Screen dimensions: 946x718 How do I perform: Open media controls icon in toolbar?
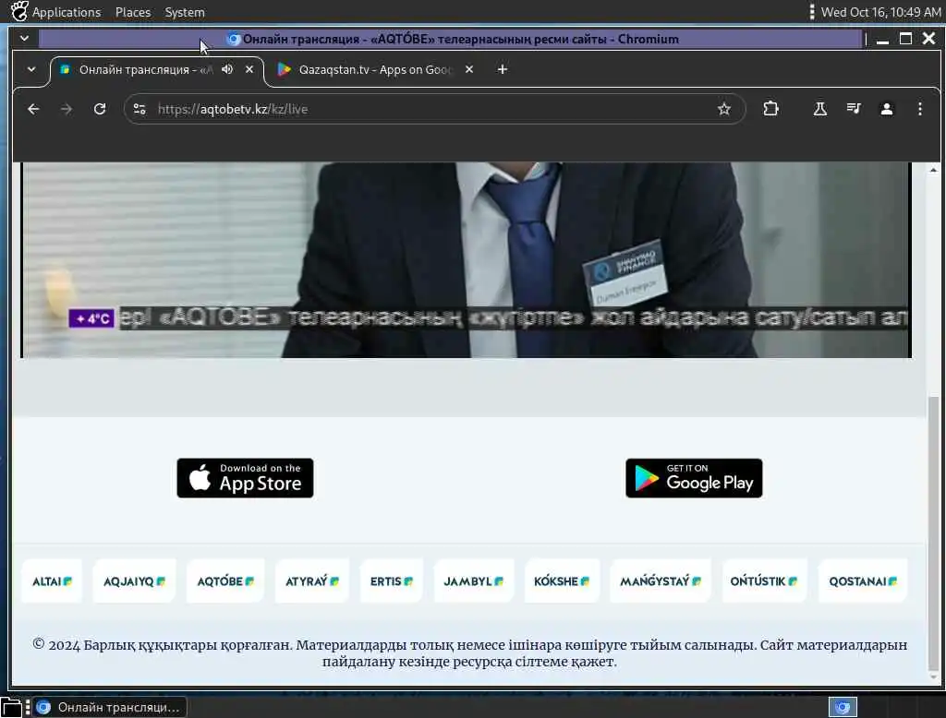[853, 109]
